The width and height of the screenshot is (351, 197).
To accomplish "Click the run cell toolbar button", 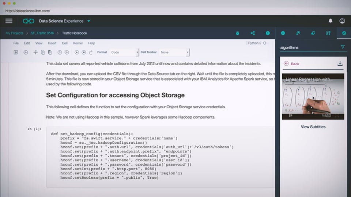I will tap(77, 53).
